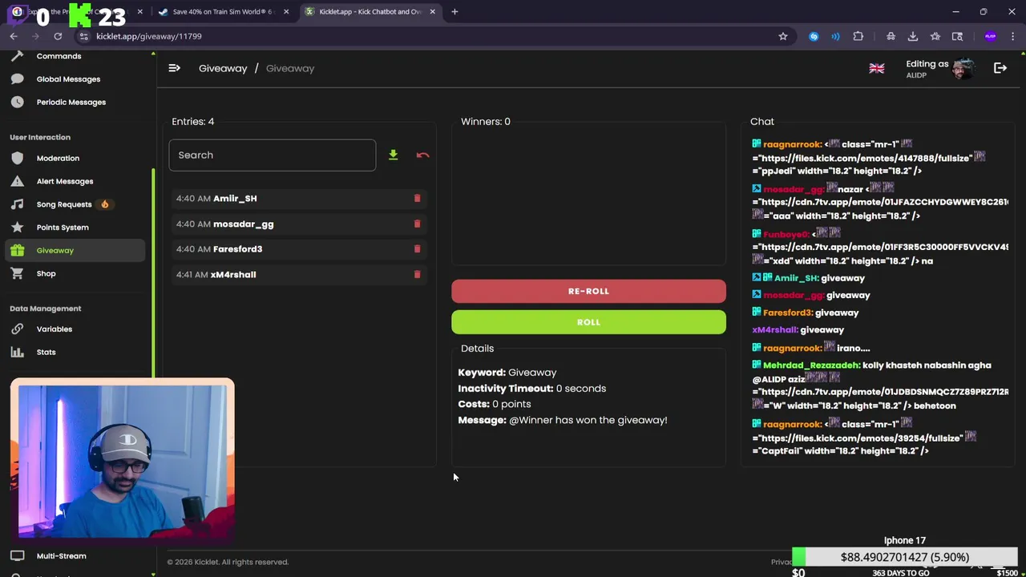Click the Faresford3 entry name
Viewport: 1026px width, 577px height.
click(x=238, y=248)
